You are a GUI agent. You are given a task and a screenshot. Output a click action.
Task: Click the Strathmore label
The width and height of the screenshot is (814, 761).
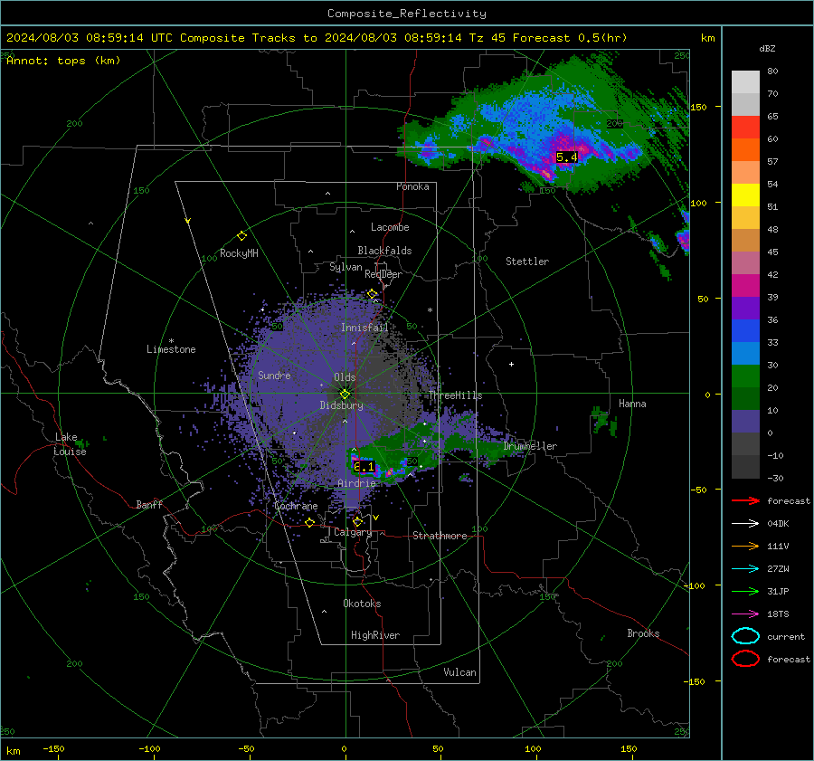[440, 536]
